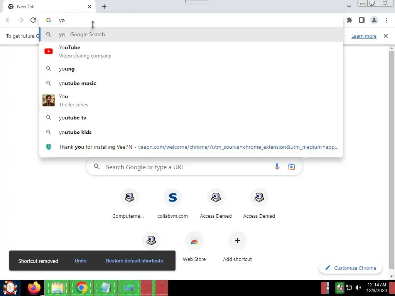This screenshot has height=296, width=395.
Task: Click the YouTube red logo icon
Action: pos(49,51)
